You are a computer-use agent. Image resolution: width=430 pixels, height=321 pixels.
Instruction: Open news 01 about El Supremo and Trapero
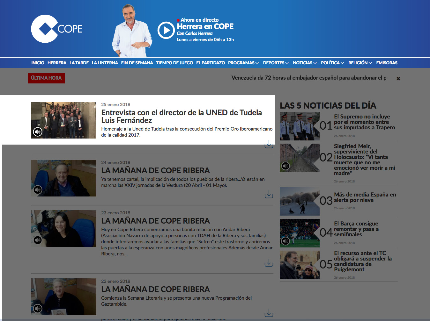365,122
